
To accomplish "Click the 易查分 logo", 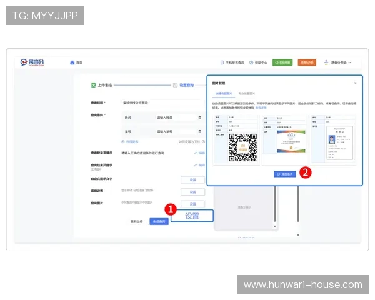I will tap(32, 62).
